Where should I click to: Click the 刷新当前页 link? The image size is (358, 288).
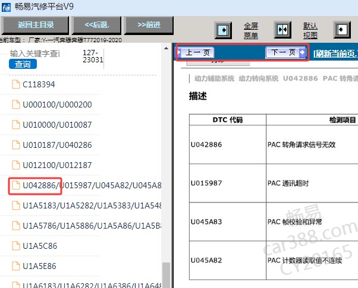point(335,54)
